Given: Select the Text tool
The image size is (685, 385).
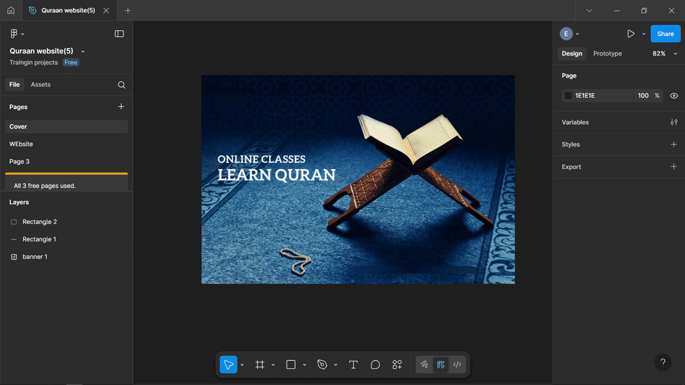Looking at the screenshot, I should pos(353,364).
